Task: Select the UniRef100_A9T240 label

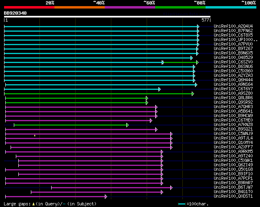Action: click(x=233, y=156)
